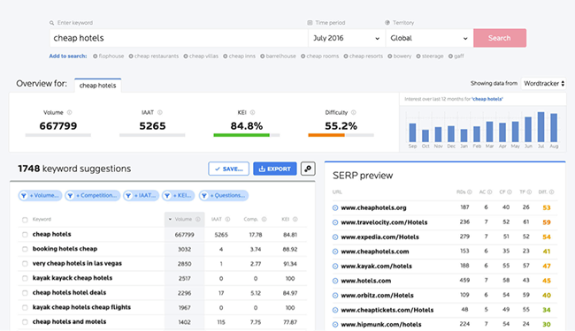The image size is (575, 331).
Task: Click the Difficulty info icon
Action: [x=354, y=113]
